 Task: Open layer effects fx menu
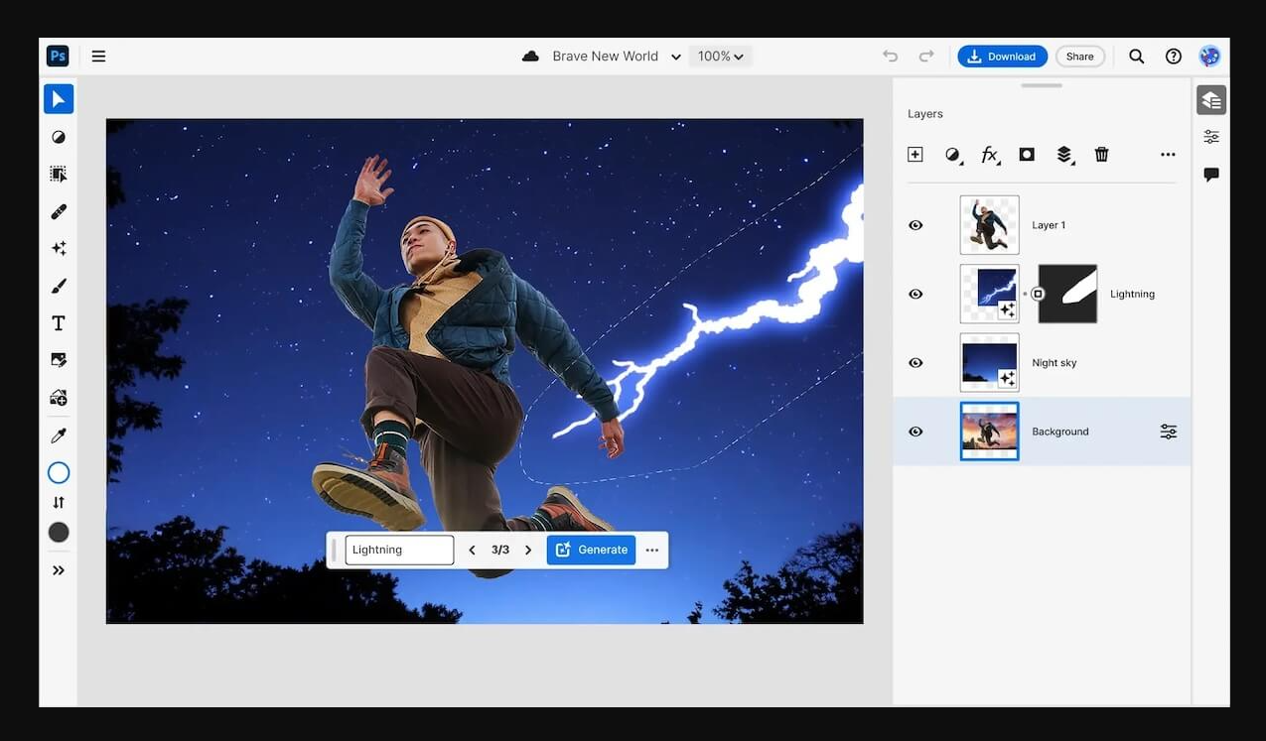coord(990,155)
